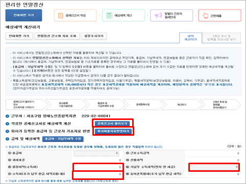Select the 공제항목수정 process step

point(143,105)
